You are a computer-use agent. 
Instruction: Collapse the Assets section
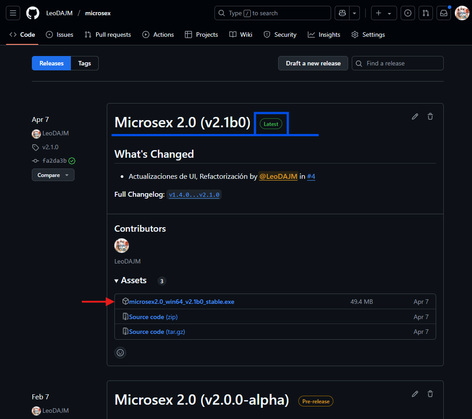[x=131, y=281]
